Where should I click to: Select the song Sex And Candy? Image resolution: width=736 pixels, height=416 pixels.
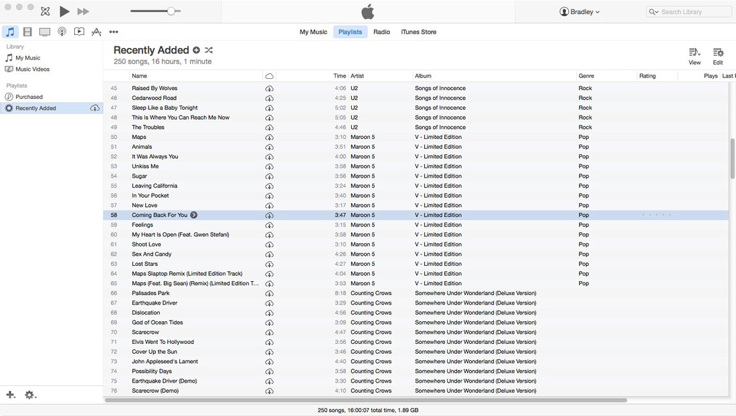tap(152, 254)
